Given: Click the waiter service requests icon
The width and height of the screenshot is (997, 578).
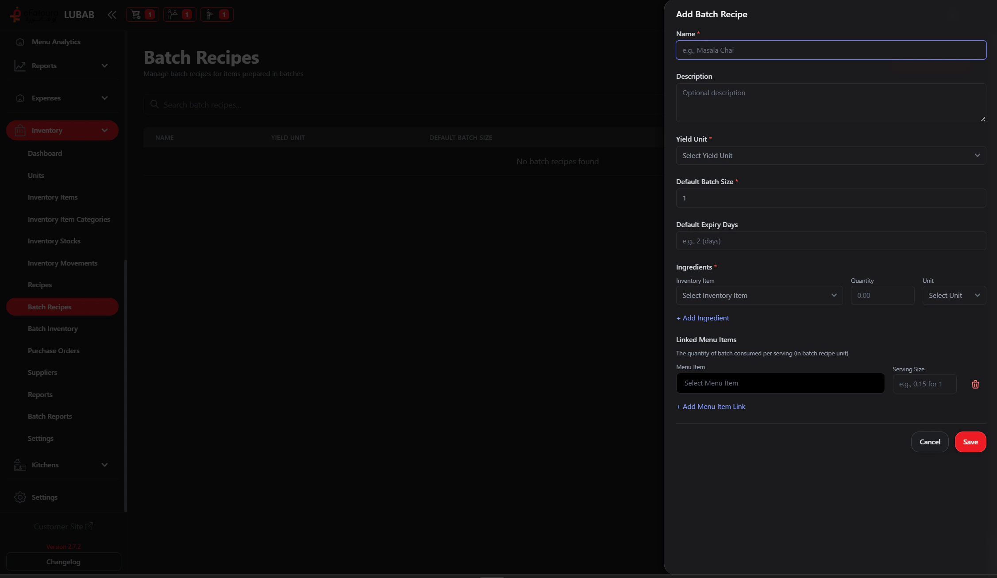Looking at the screenshot, I should [210, 15].
